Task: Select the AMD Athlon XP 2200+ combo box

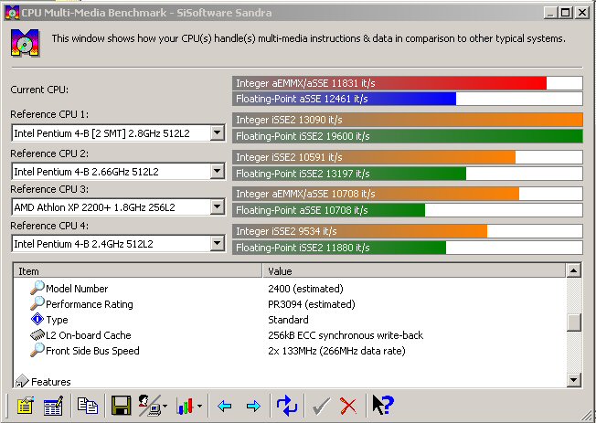Action: pyautogui.click(x=119, y=207)
